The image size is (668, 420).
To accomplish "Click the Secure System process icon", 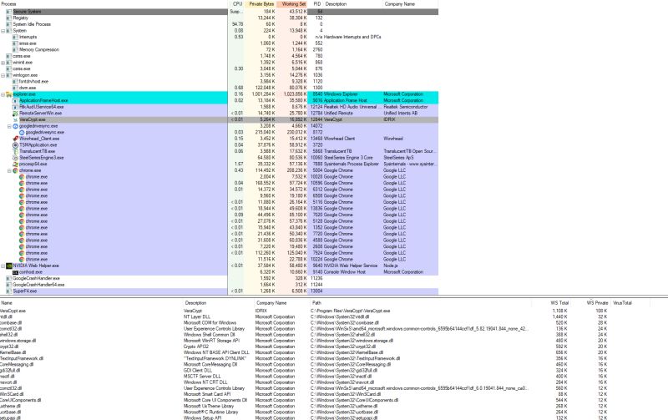I will point(9,12).
